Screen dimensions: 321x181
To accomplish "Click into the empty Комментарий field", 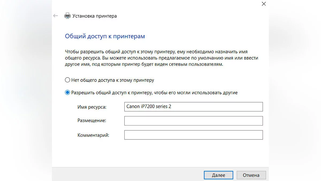I will point(193,135).
